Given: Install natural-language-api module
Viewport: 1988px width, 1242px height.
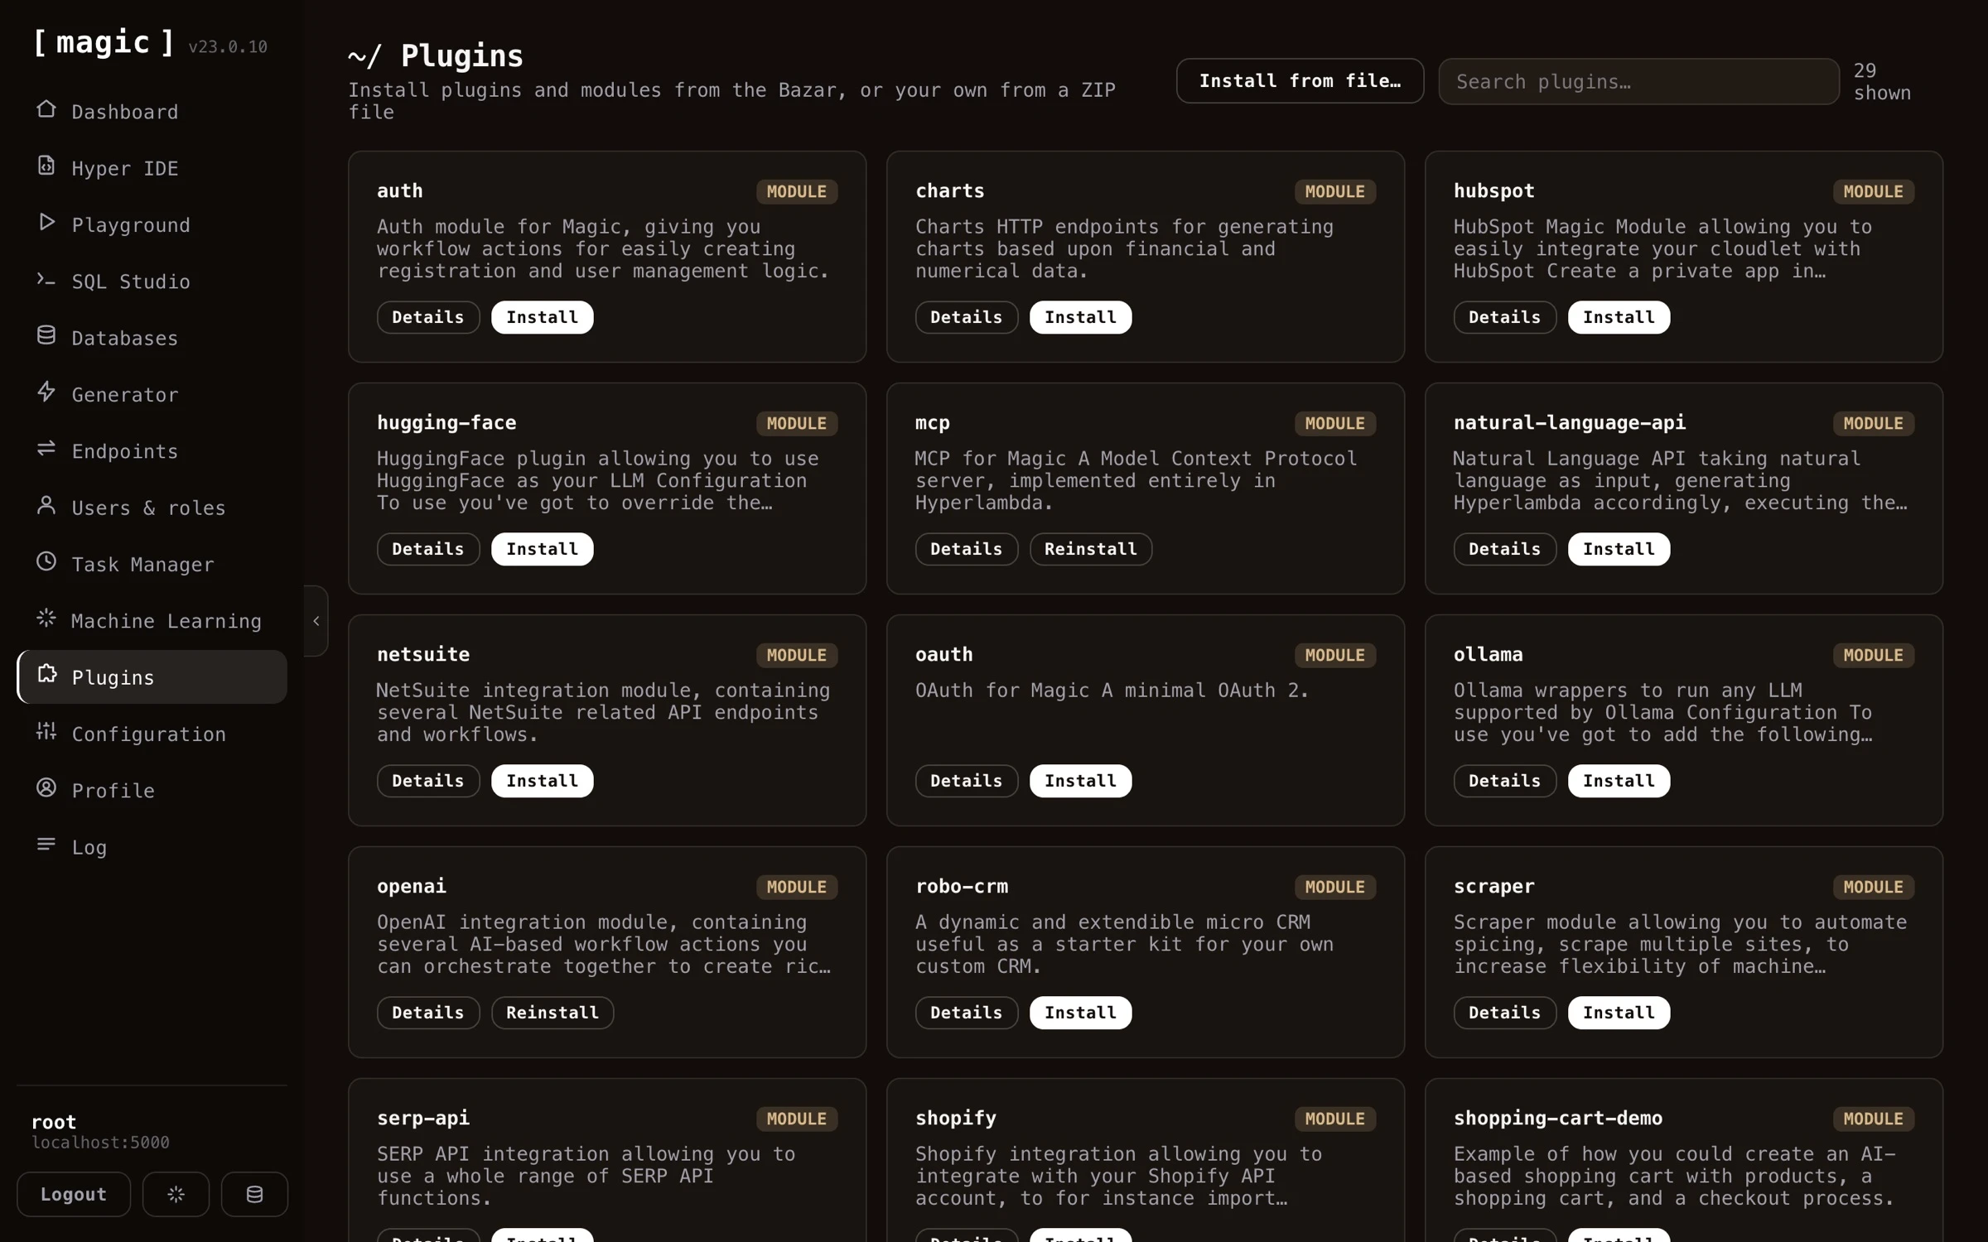Looking at the screenshot, I should point(1619,549).
